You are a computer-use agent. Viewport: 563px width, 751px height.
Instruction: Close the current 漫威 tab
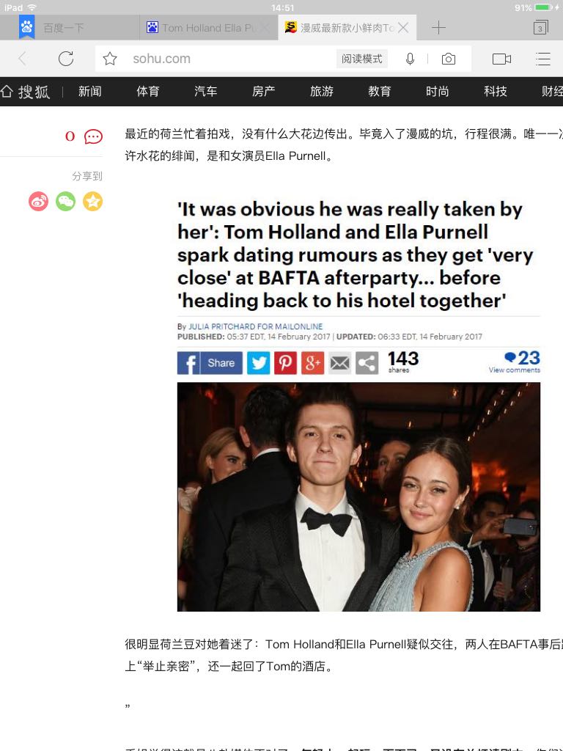[x=404, y=28]
